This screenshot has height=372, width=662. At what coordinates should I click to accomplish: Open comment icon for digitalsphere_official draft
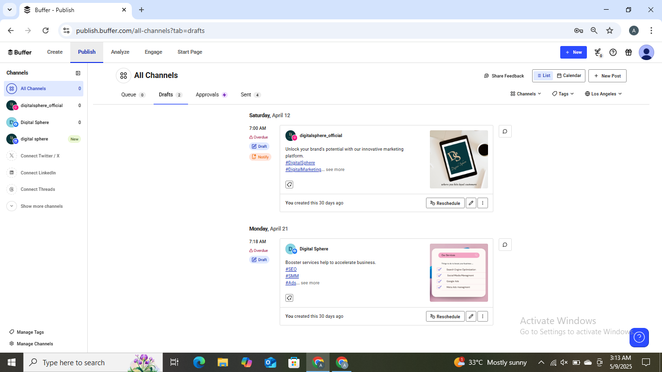[505, 131]
